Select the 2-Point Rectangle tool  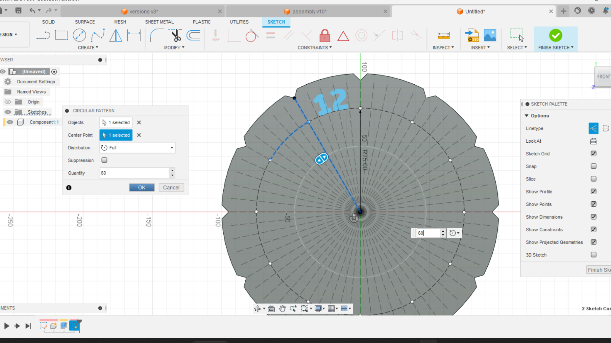tap(61, 35)
